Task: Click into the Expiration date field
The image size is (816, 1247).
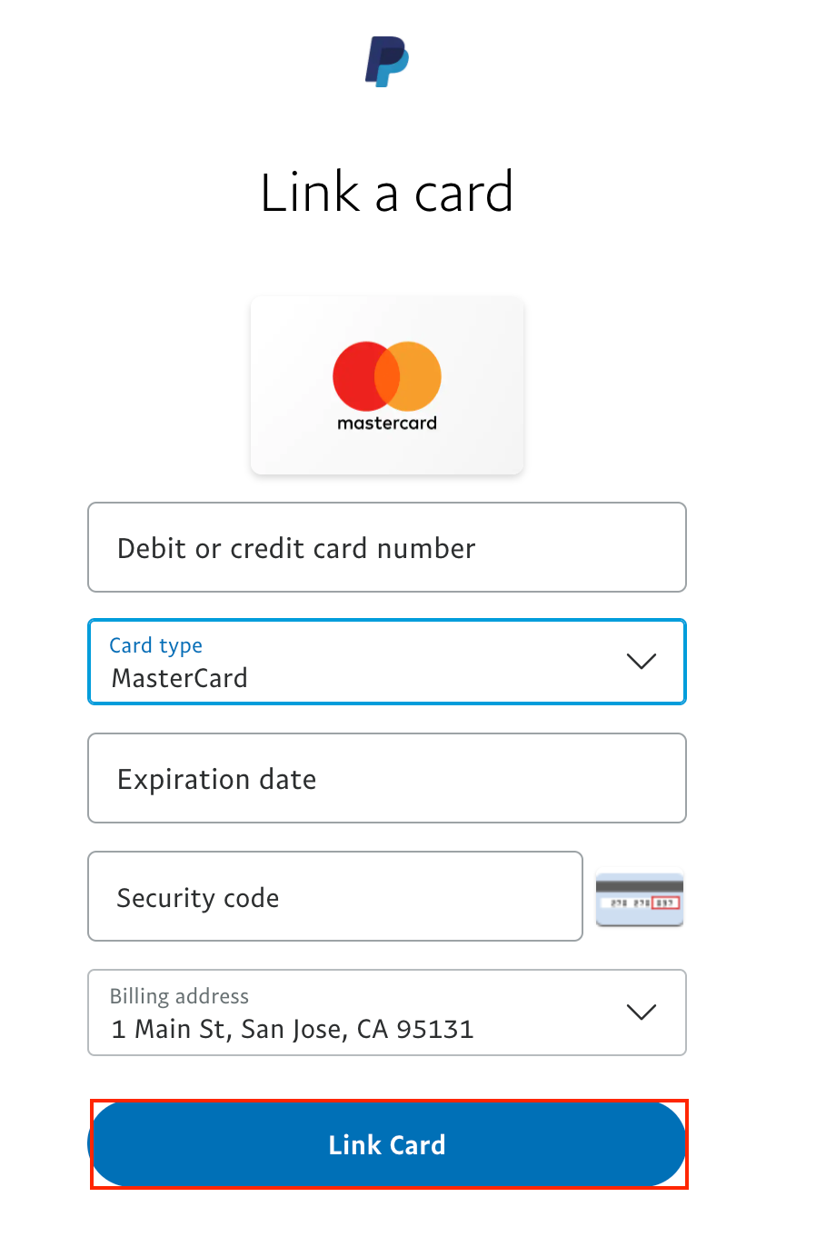Action: point(387,778)
